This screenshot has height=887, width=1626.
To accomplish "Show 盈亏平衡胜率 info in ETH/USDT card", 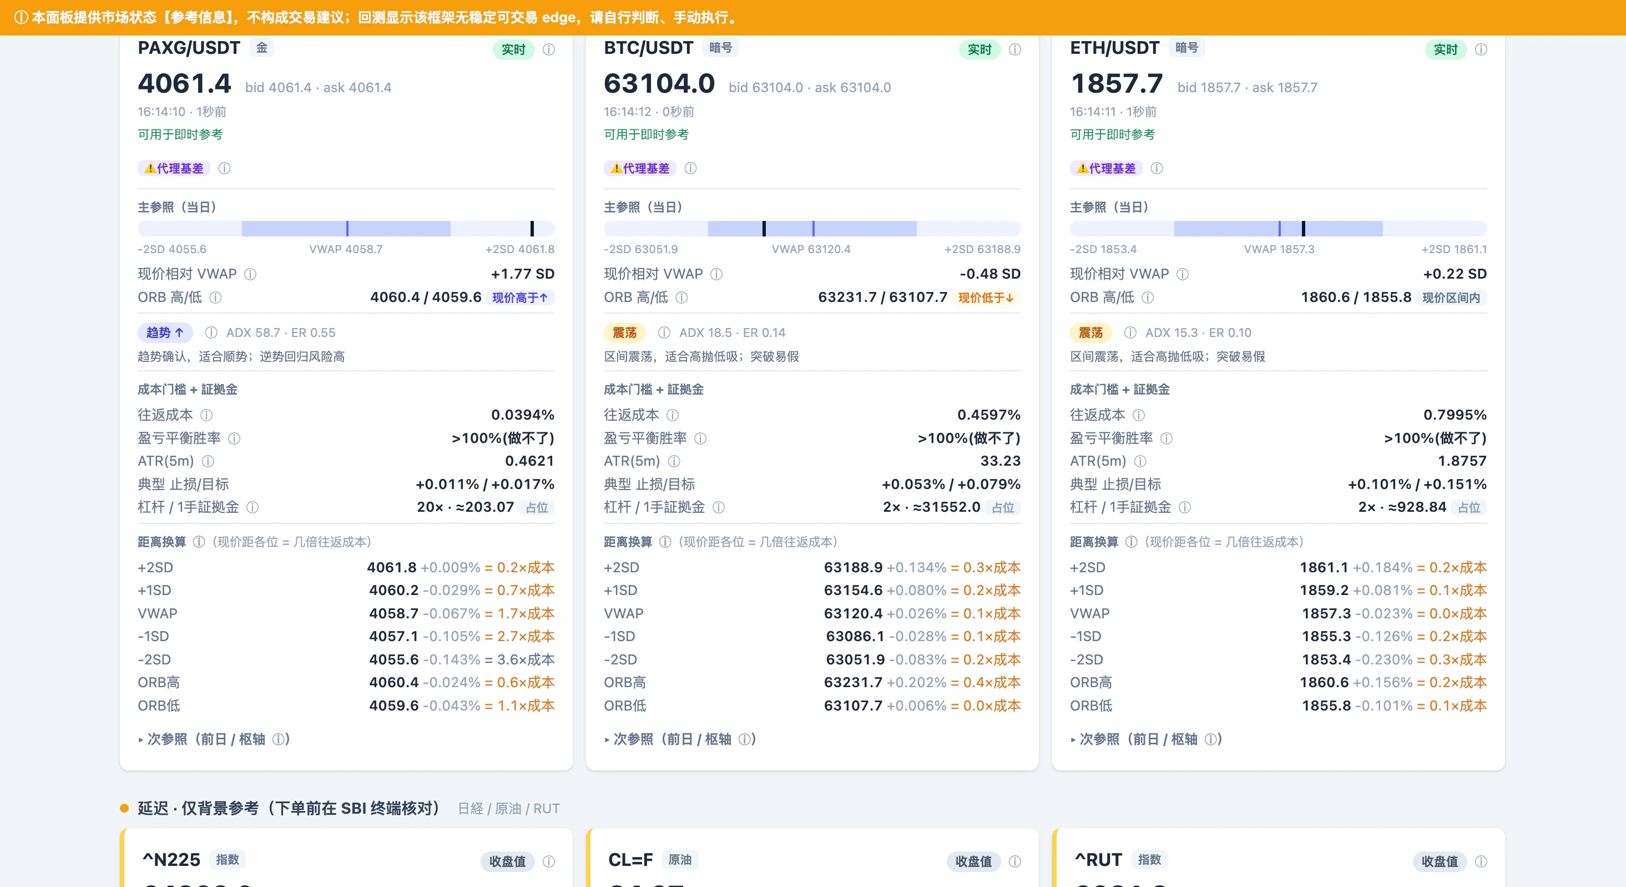I will point(1167,438).
